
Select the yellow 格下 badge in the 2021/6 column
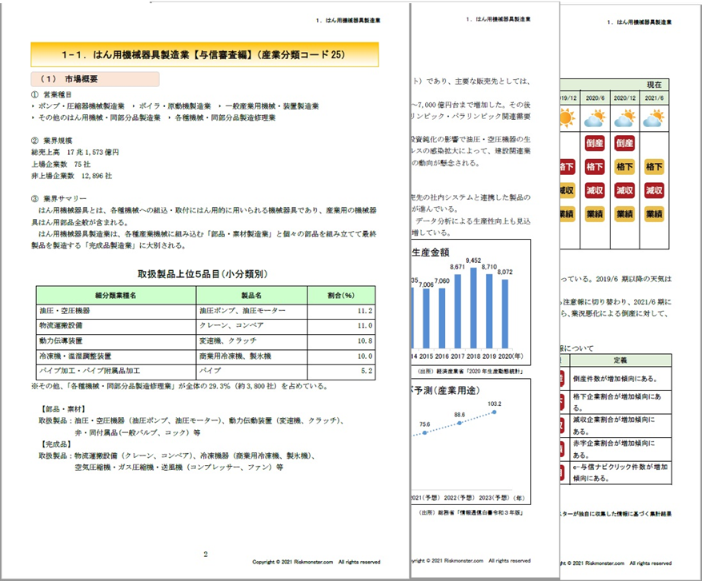point(653,167)
